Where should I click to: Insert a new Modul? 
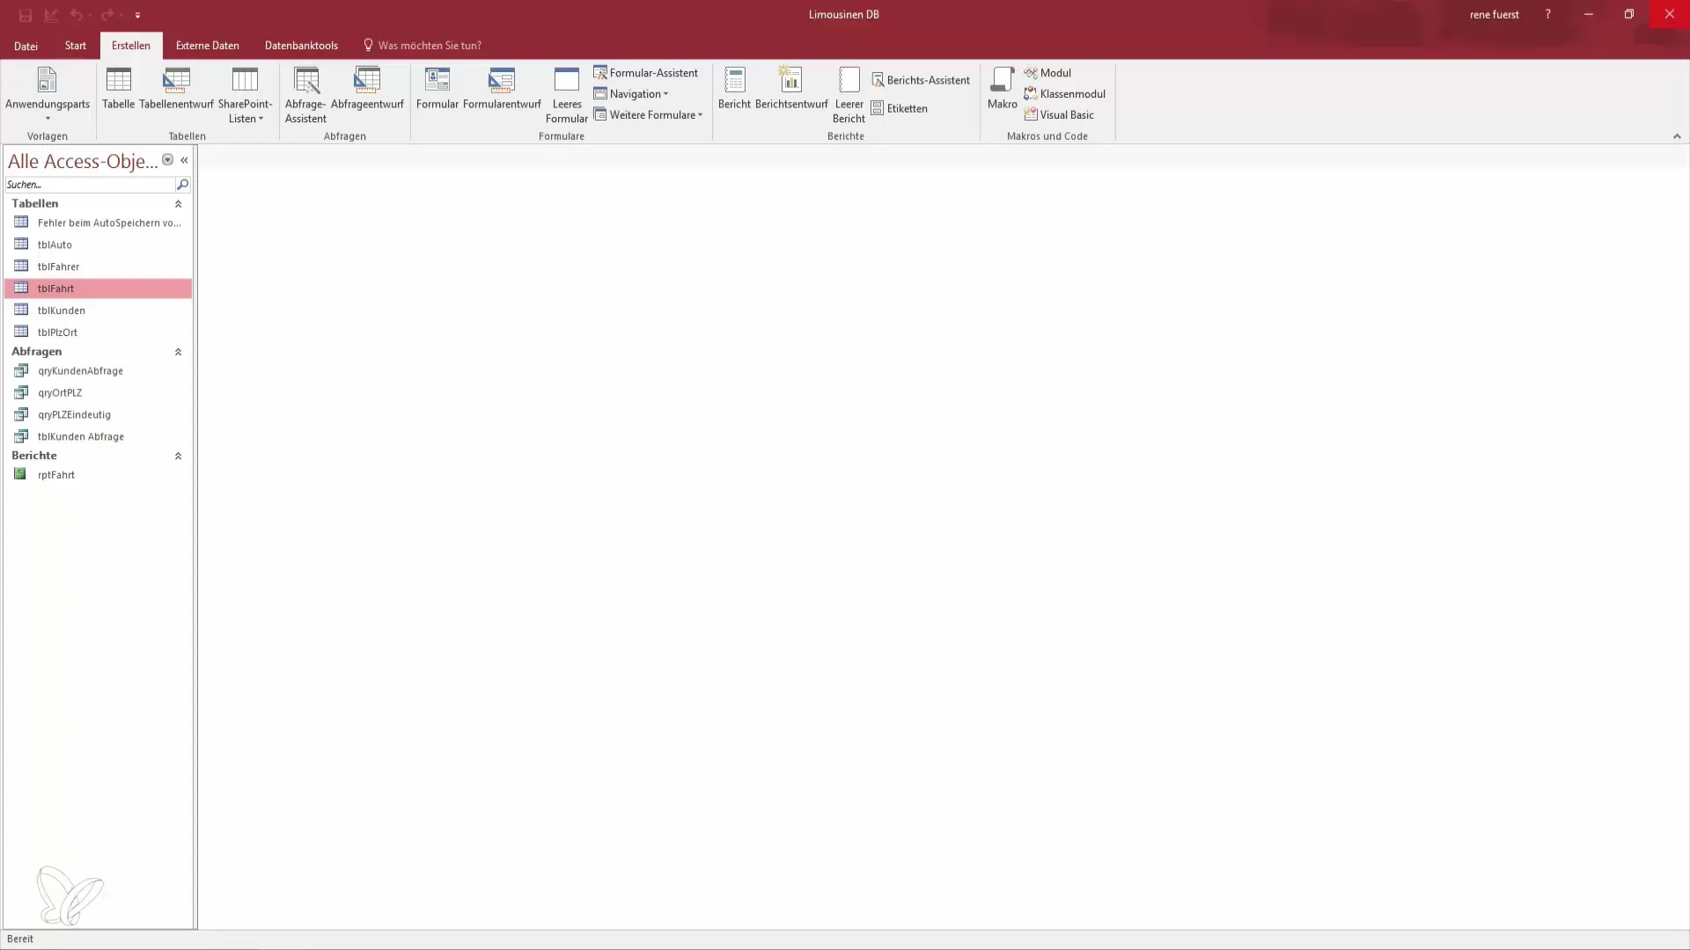pyautogui.click(x=1047, y=73)
